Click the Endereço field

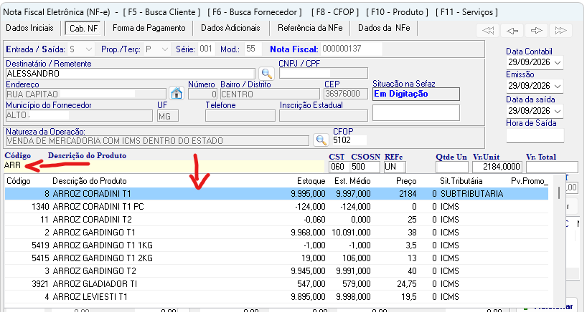85,94
